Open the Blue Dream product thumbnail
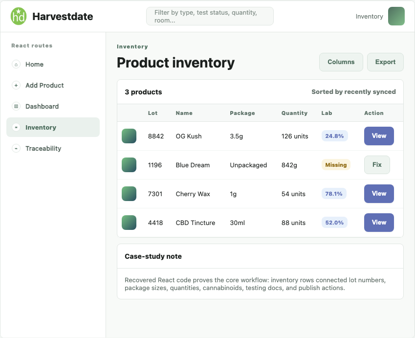The image size is (415, 338). point(129,165)
